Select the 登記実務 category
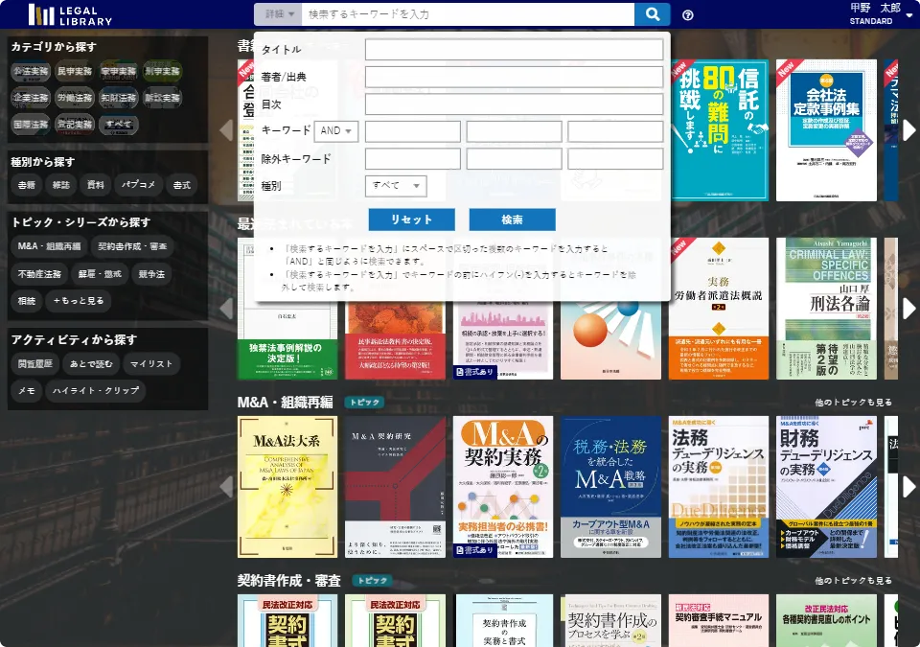Image resolution: width=920 pixels, height=647 pixels. click(75, 125)
